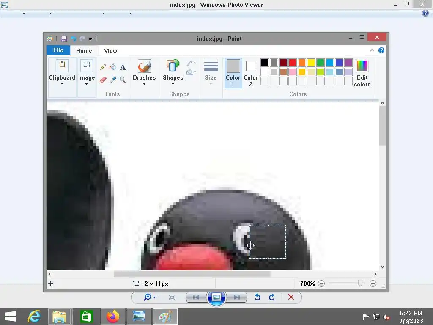Screen dimensions: 433x325
Task: Rotate clockwise in Photo Viewer
Action: 272,297
